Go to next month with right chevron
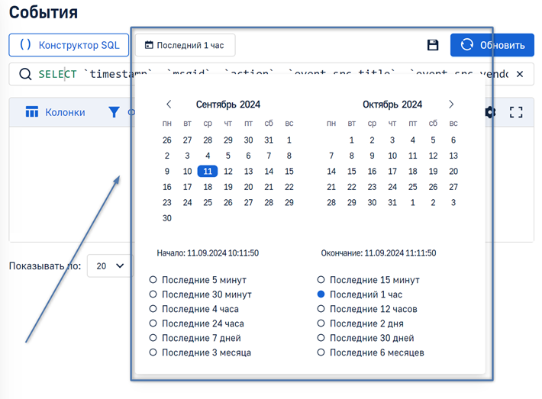The height and width of the screenshot is (399, 542). click(x=451, y=105)
